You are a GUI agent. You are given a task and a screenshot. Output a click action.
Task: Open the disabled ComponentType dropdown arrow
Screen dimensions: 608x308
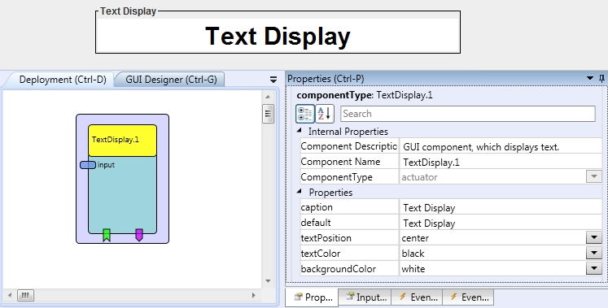click(594, 177)
